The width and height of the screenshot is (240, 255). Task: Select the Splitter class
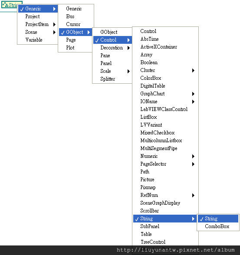[x=112, y=79]
